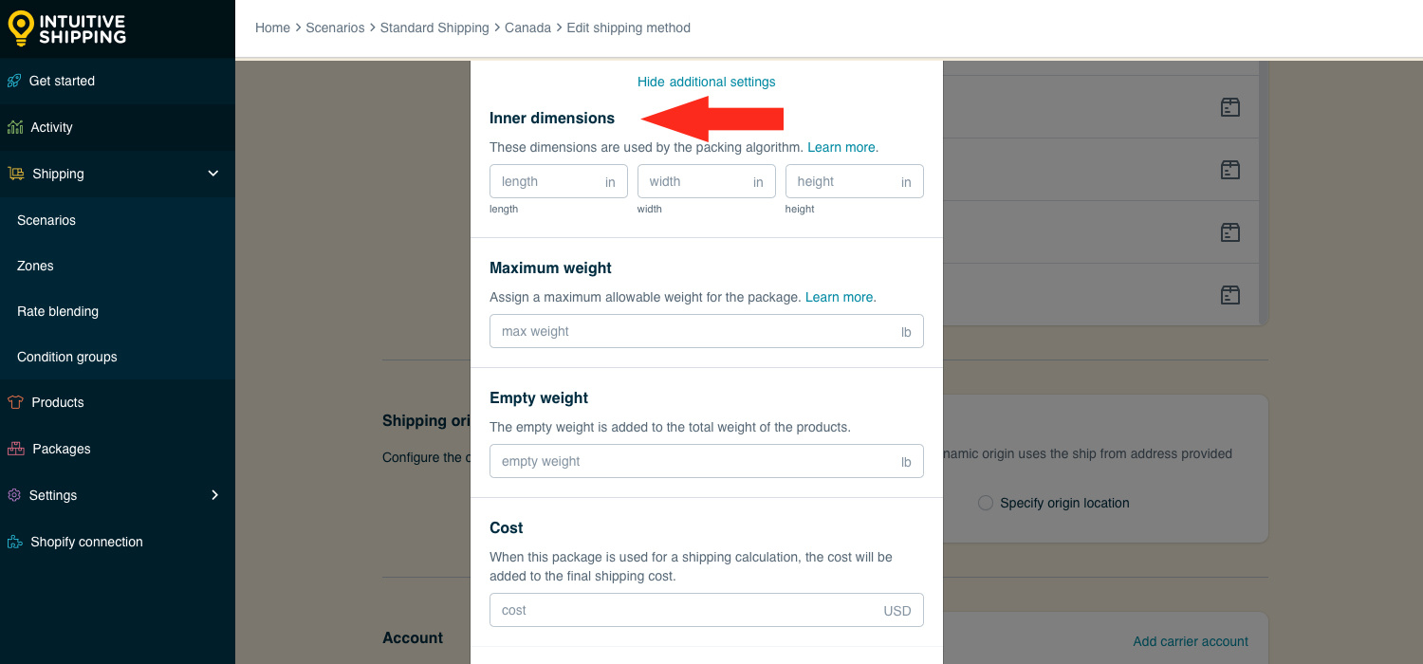Click the topmost package box icon
The height and width of the screenshot is (664, 1423).
click(1230, 107)
